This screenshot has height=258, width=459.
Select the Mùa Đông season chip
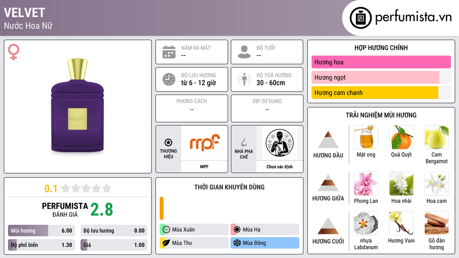265,243
